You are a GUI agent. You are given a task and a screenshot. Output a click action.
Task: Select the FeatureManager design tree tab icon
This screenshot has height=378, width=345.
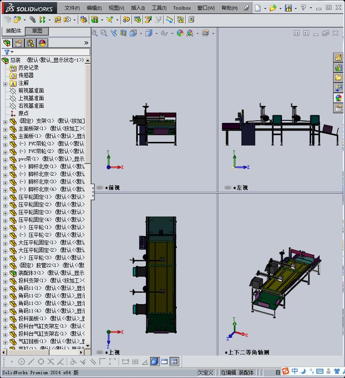(x=7, y=43)
